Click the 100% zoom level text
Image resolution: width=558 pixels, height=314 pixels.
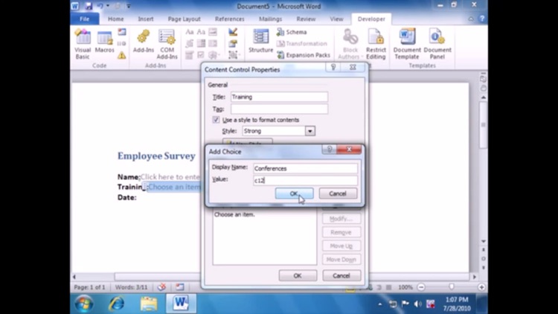405,287
